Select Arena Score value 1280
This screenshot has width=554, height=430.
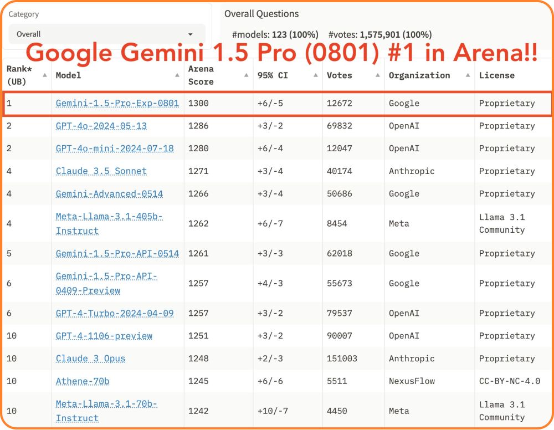[x=198, y=149]
